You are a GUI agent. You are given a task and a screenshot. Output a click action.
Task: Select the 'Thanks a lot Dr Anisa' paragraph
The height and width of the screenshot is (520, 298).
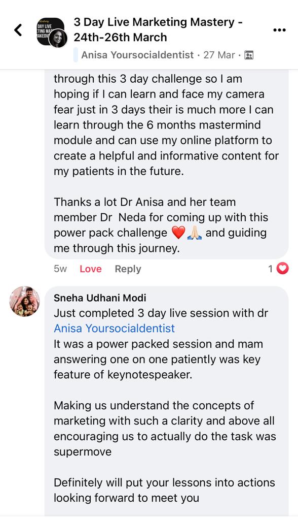[161, 225]
